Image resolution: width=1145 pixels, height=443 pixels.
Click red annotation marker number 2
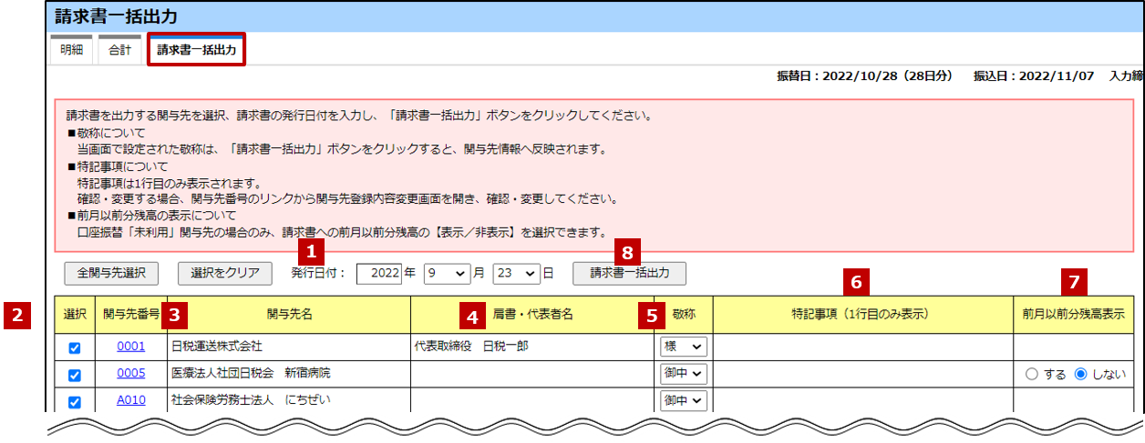[16, 315]
